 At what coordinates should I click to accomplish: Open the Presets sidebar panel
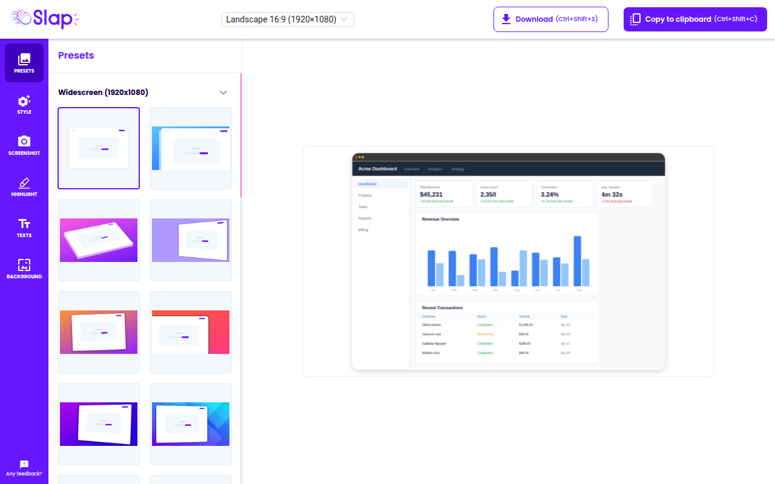click(x=24, y=63)
